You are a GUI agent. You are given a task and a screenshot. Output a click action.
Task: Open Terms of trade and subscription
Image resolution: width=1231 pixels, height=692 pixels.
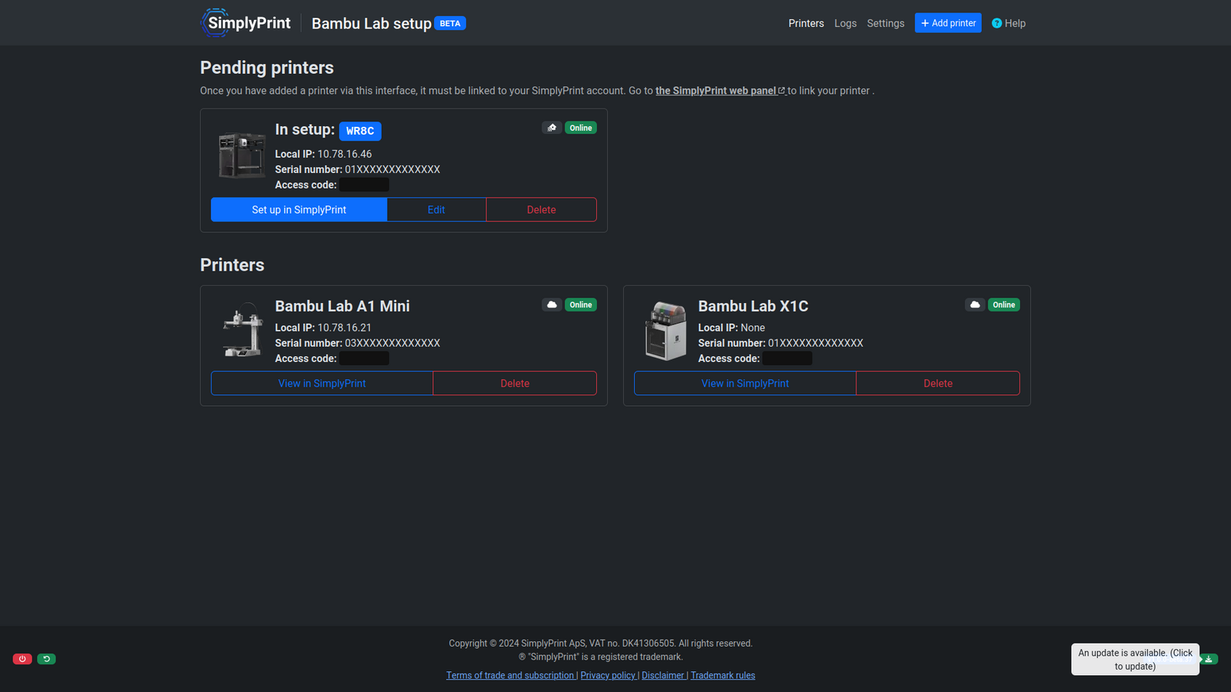510,675
